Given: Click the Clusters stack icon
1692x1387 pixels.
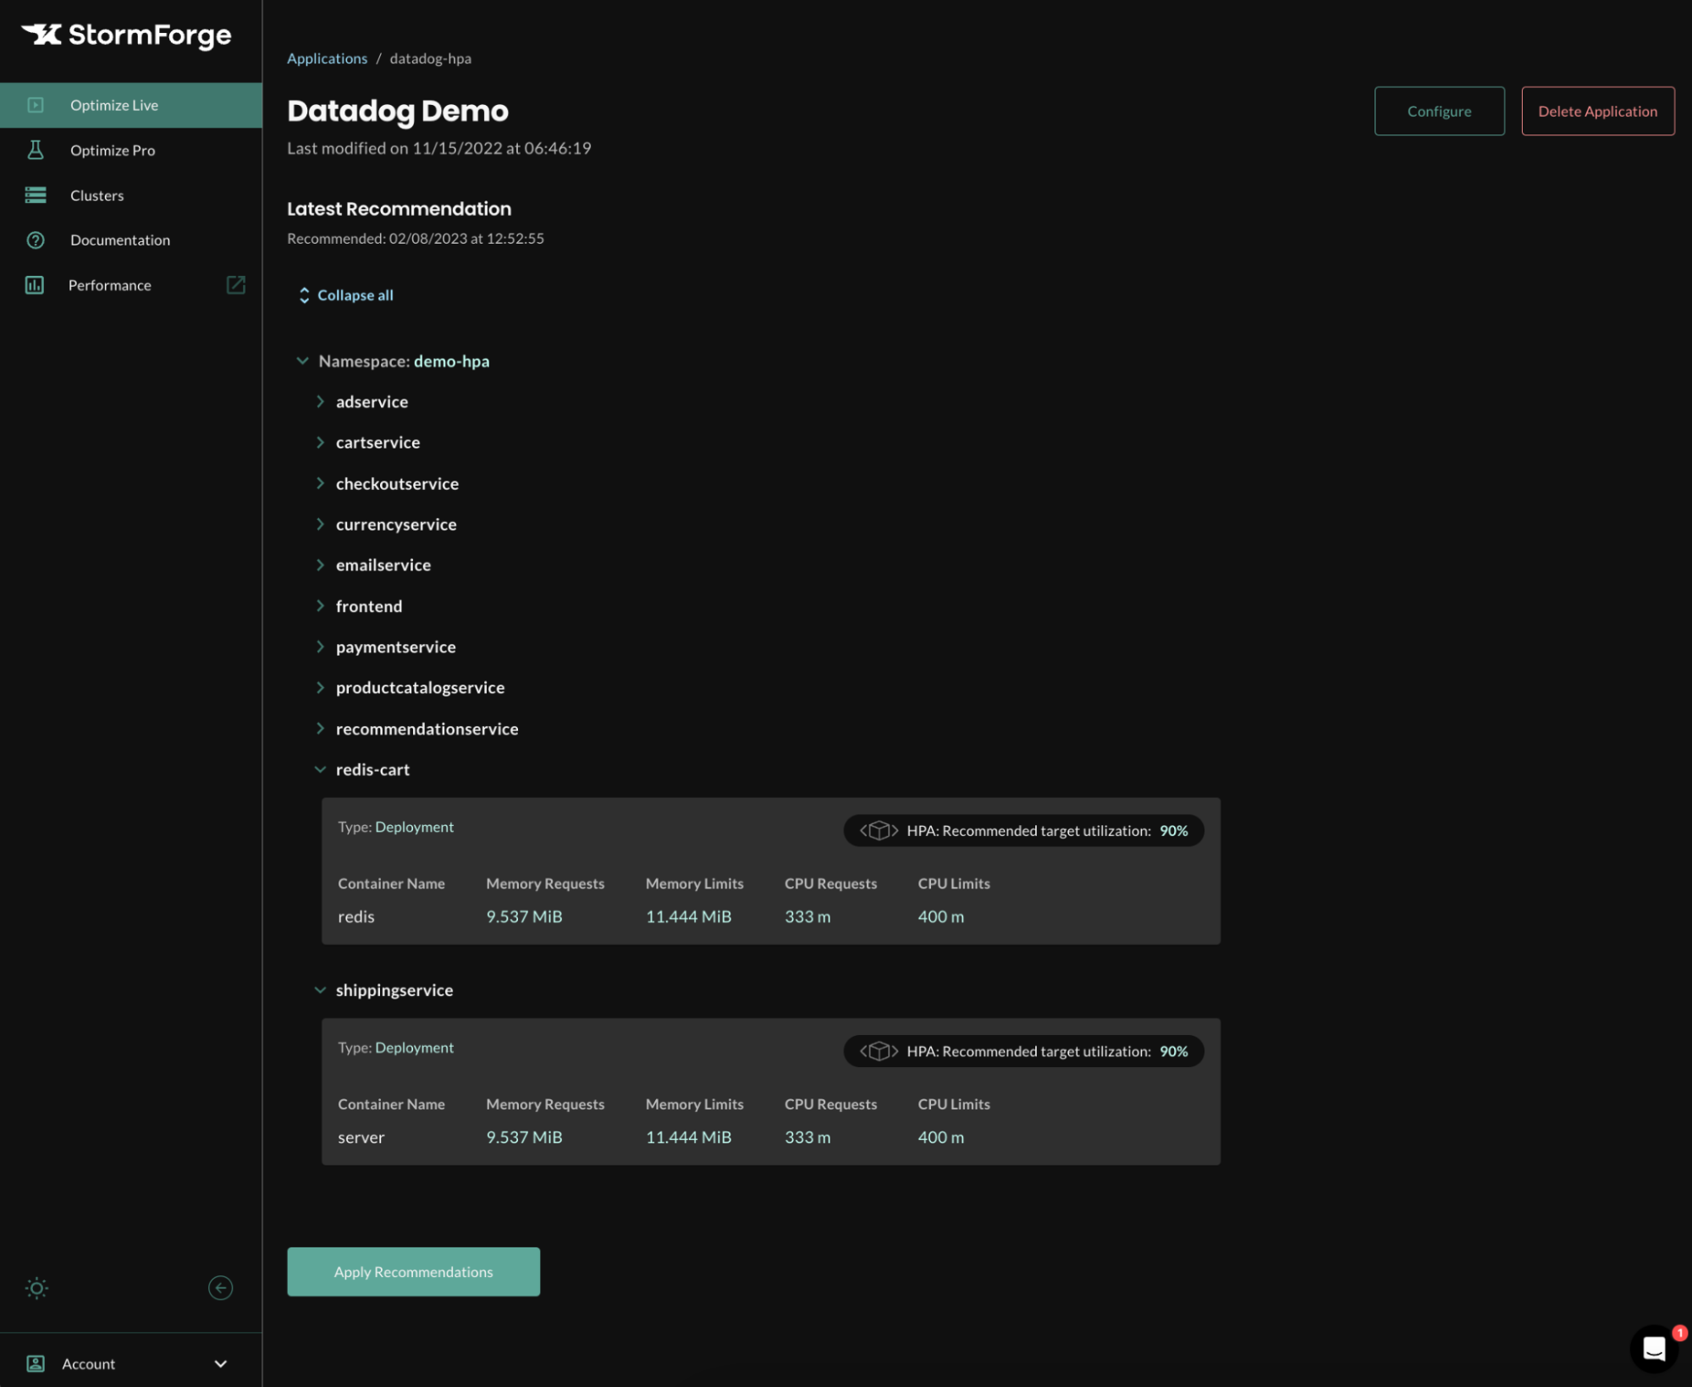Looking at the screenshot, I should click(x=36, y=195).
